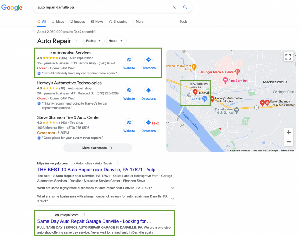The image size is (300, 236).
Task: Click Danville Area High School marker
Action: coord(237,110)
